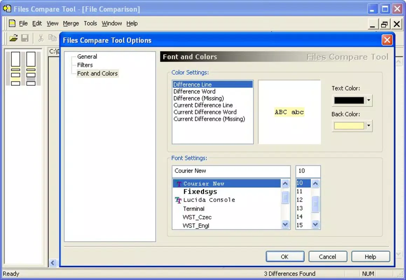The width and height of the screenshot is (406, 280).
Task: Click the Open folder toolbar icon
Action: coord(13,38)
